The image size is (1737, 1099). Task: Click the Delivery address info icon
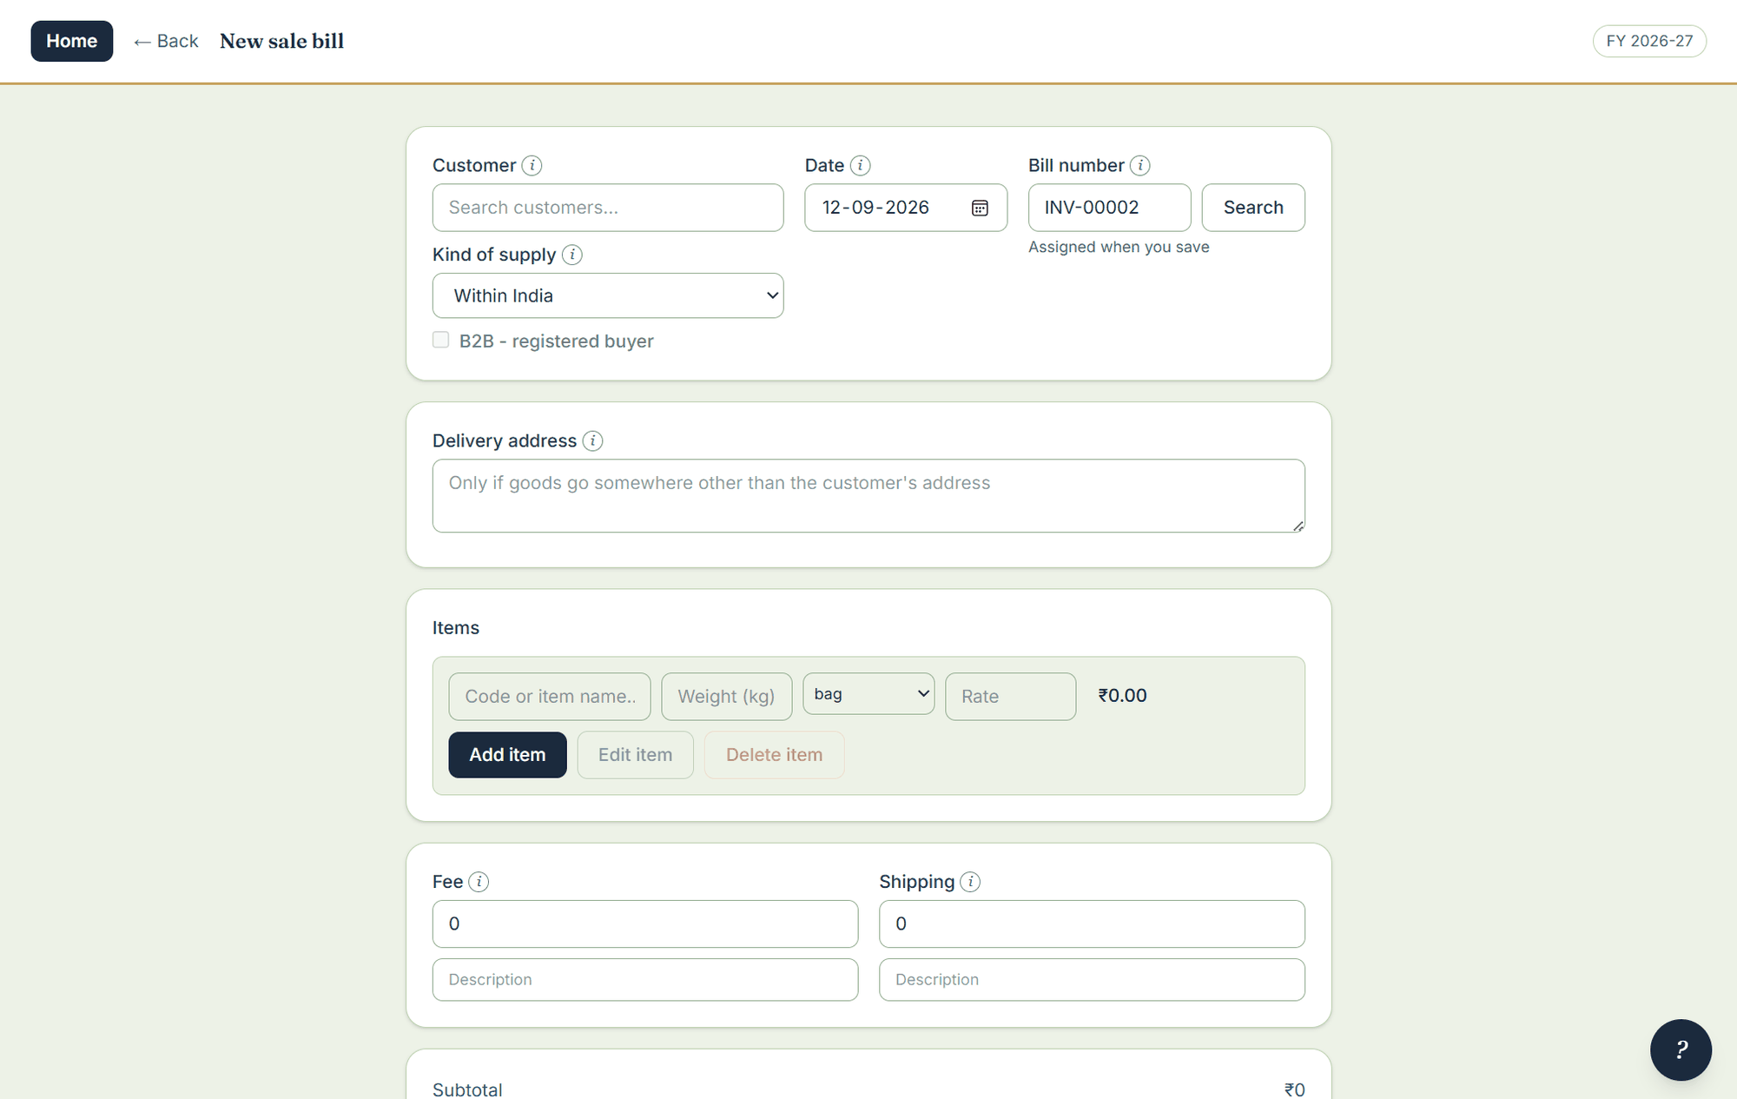(592, 440)
